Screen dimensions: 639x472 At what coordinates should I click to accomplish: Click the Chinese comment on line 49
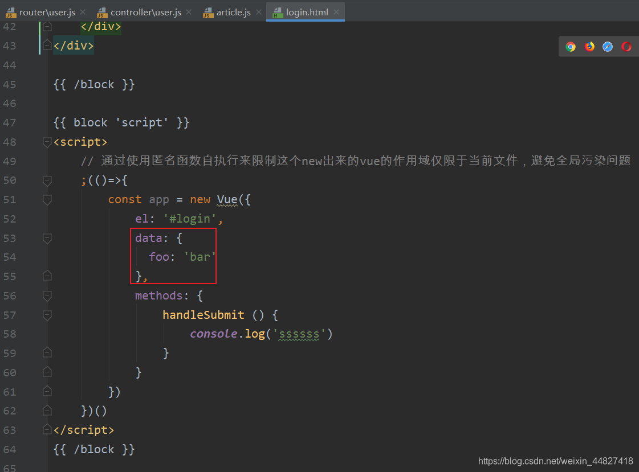(x=356, y=161)
